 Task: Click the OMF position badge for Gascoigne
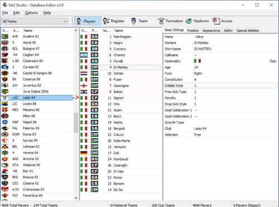pyautogui.click(x=94, y=86)
